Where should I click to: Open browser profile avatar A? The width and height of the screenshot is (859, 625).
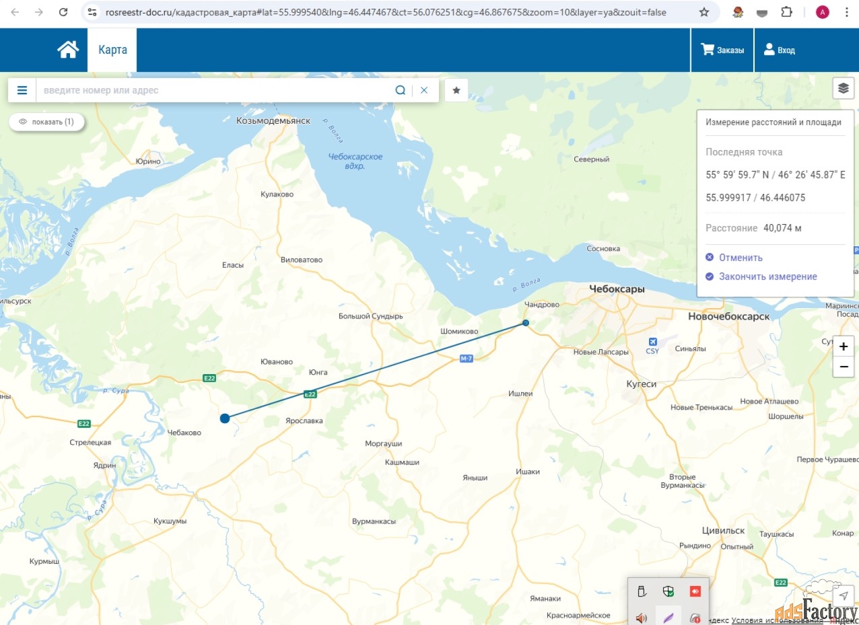point(822,12)
